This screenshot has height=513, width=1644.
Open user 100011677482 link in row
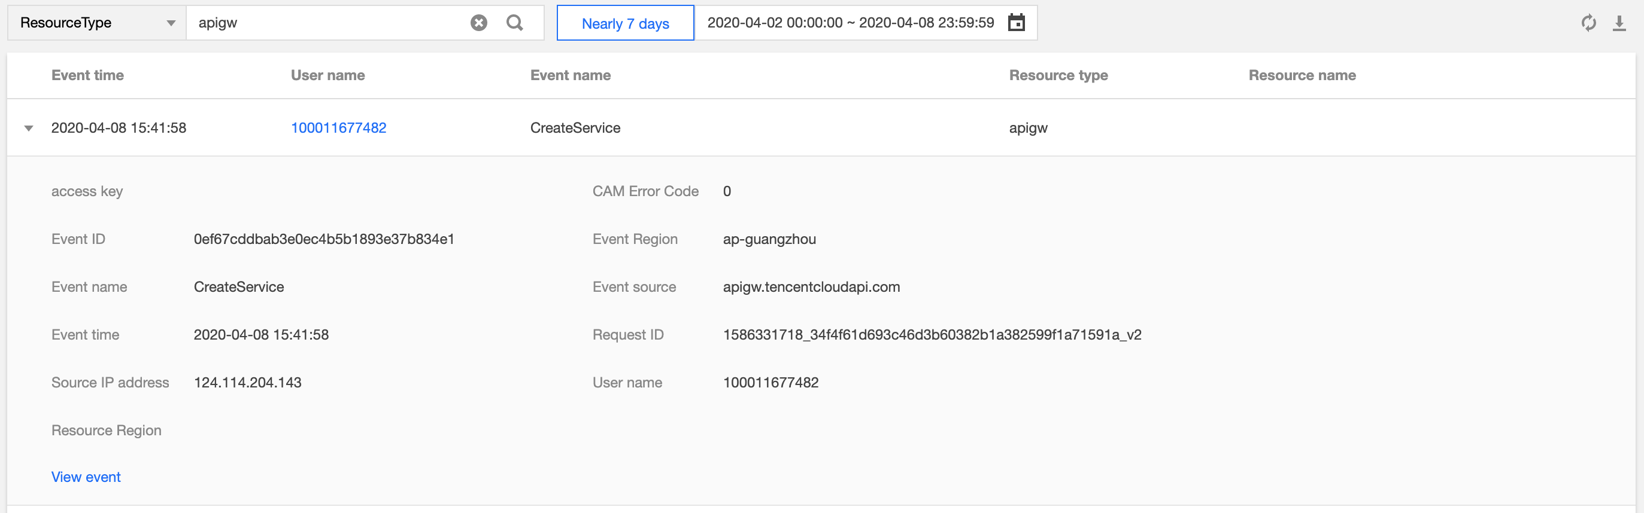tap(338, 128)
